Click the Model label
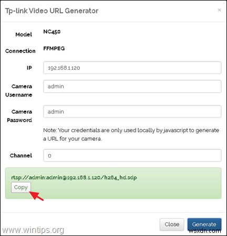 [24, 35]
